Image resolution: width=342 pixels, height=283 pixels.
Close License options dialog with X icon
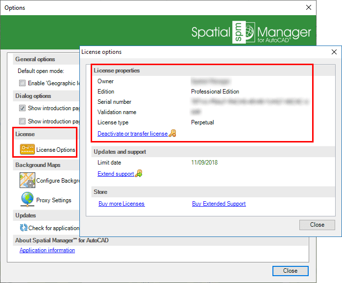334,52
